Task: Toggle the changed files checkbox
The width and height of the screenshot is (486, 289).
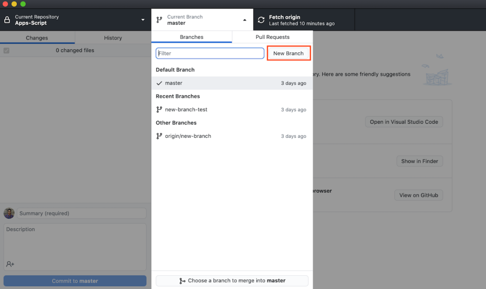Action: [x=7, y=50]
